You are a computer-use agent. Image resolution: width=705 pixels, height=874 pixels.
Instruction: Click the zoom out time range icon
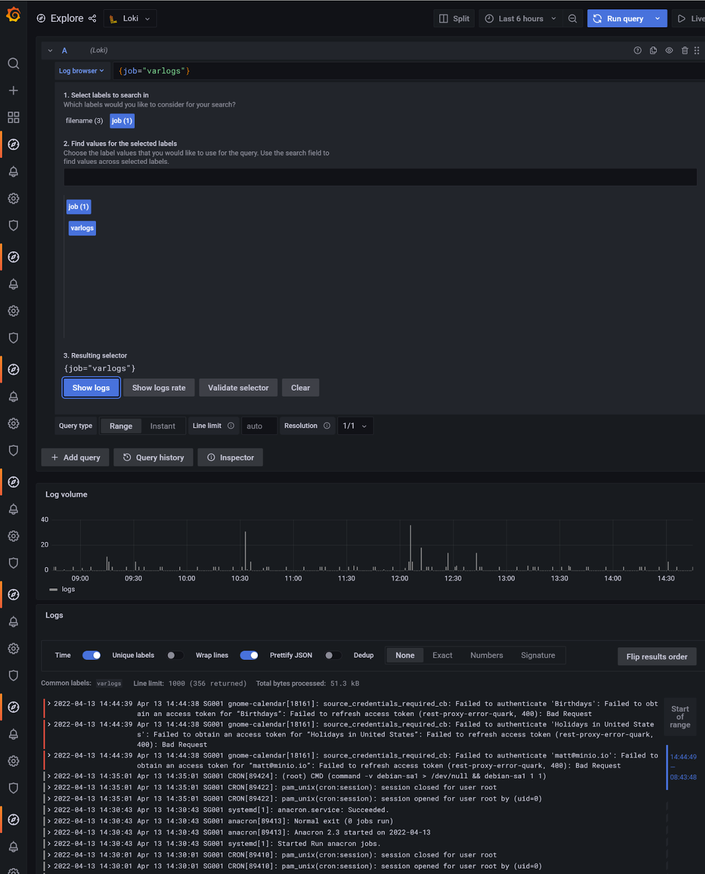click(572, 19)
